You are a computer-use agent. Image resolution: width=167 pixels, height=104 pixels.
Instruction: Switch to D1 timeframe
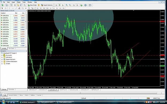pyautogui.click(x=57, y=8)
